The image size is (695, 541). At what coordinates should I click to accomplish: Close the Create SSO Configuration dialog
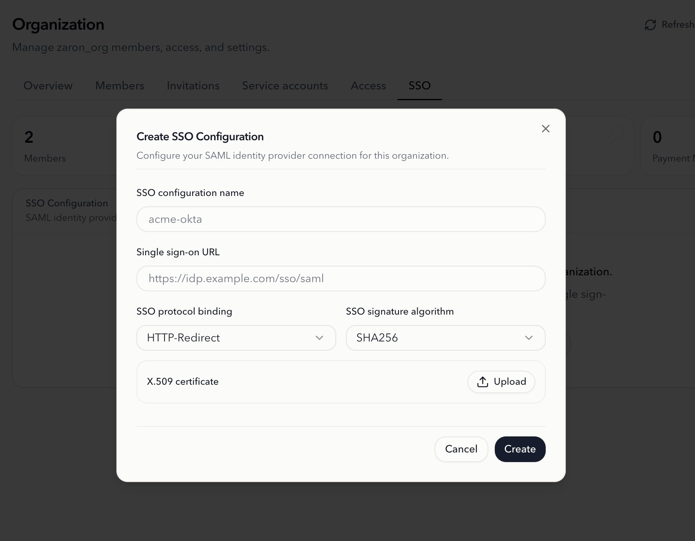(545, 129)
